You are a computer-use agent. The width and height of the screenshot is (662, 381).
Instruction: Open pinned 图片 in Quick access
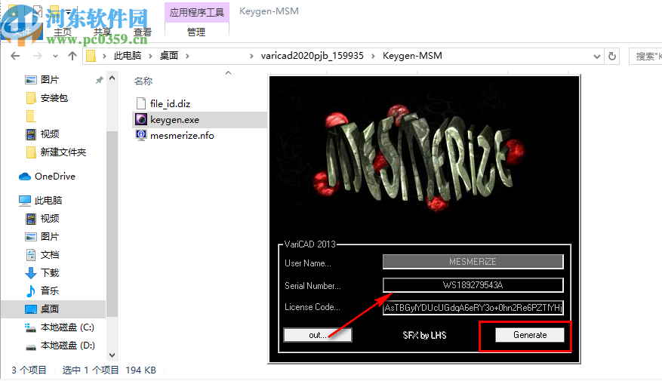49,80
